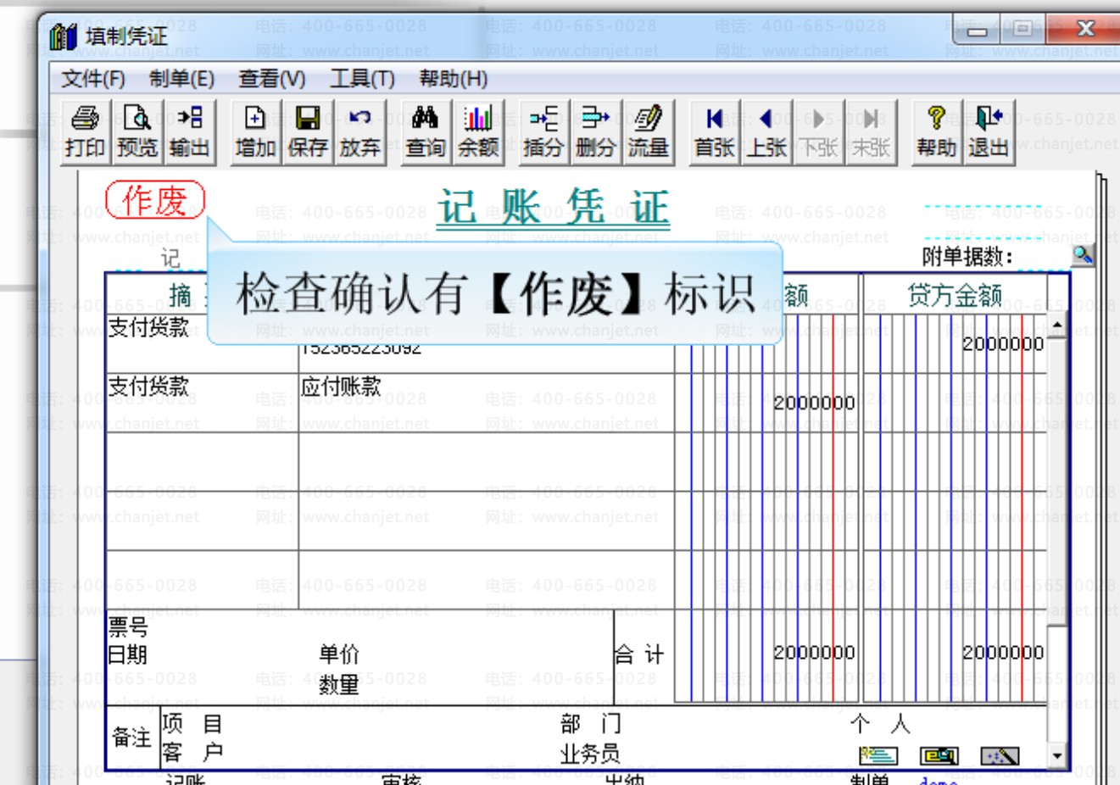Click the 填制凭证 title bar app icon
1120x785 pixels.
[x=63, y=36]
